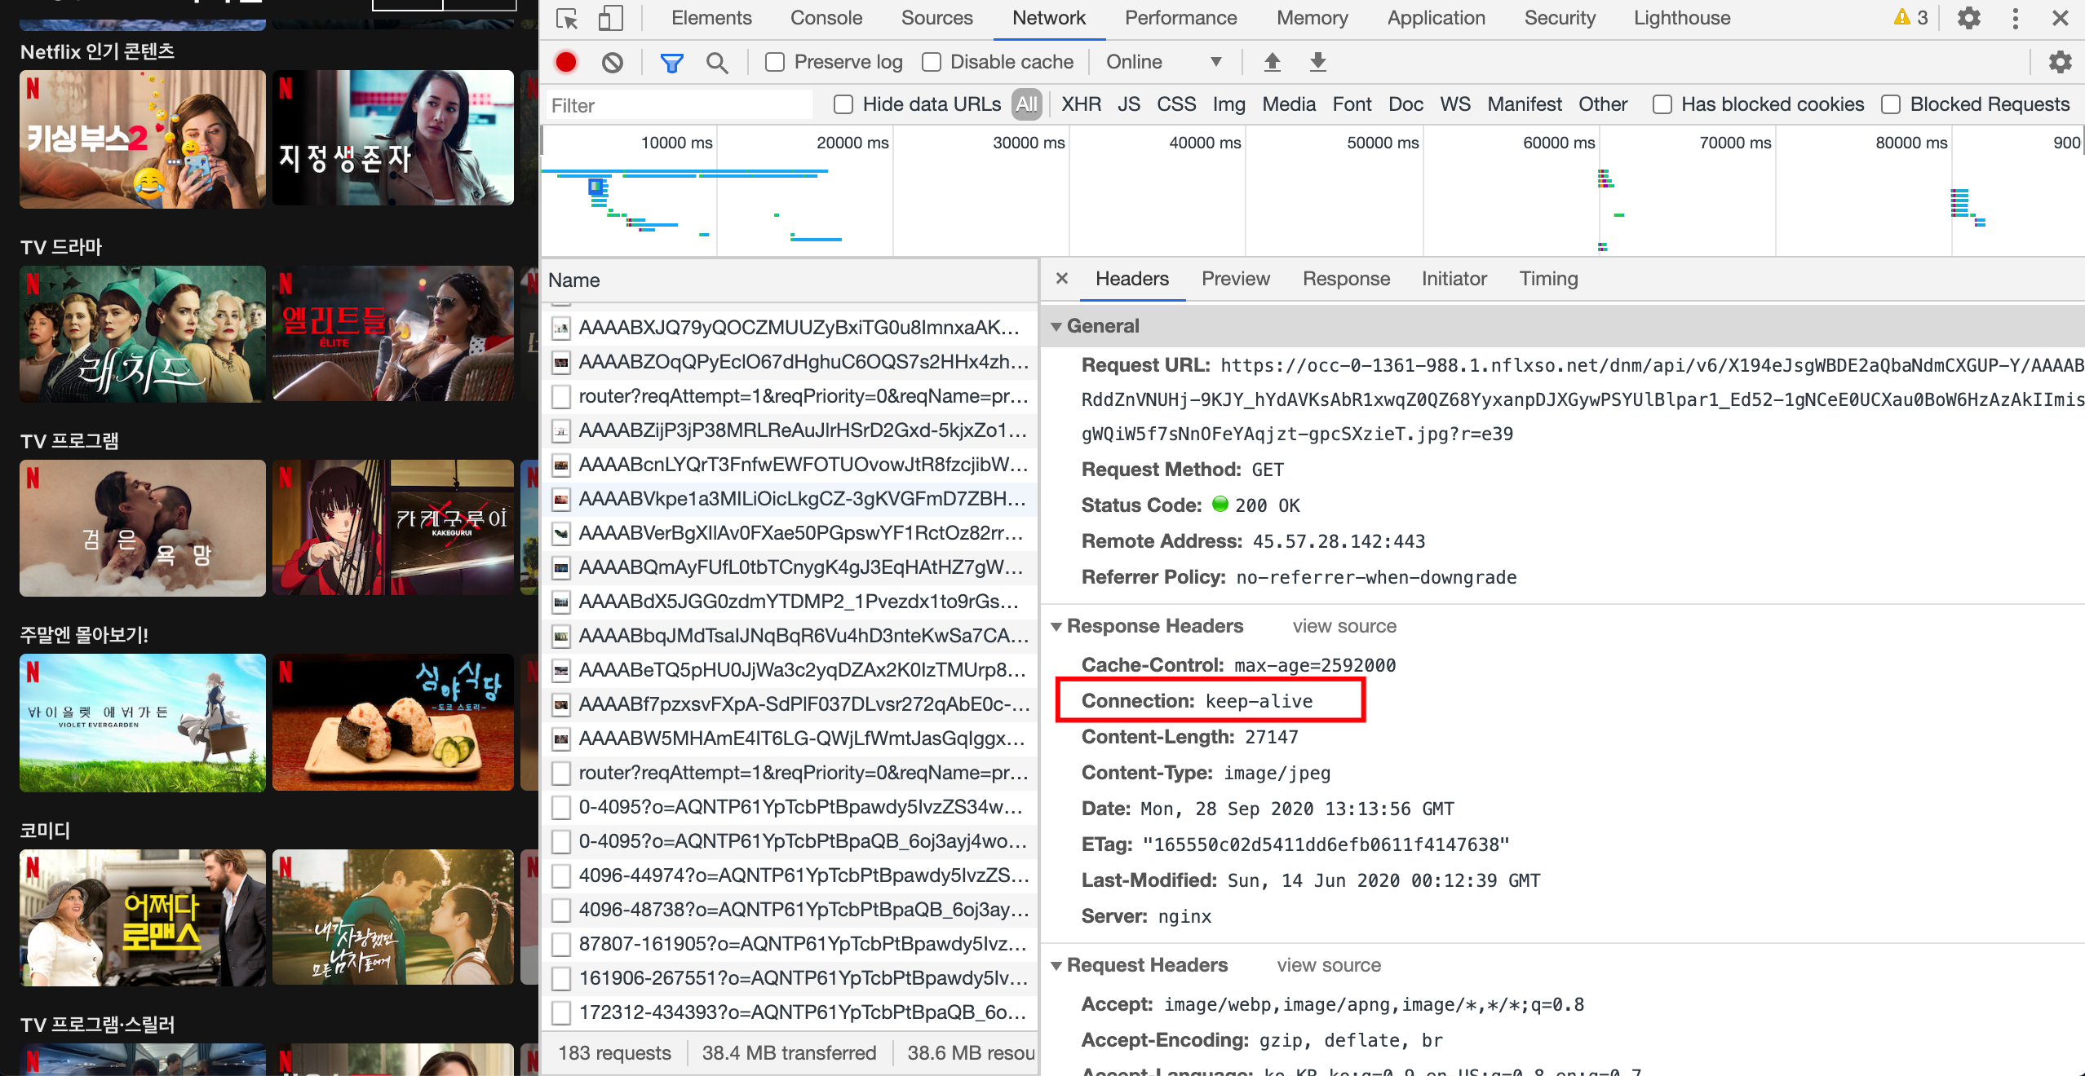This screenshot has width=2085, height=1076.
Task: Click the import HAR upload arrow icon
Action: pos(1272,62)
